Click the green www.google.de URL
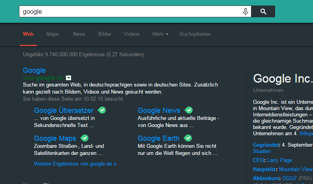 click(44, 78)
